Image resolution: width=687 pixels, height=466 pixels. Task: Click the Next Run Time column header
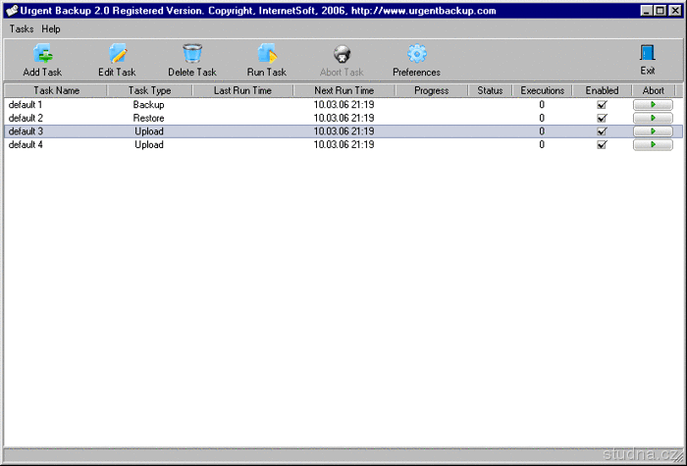[x=343, y=90]
